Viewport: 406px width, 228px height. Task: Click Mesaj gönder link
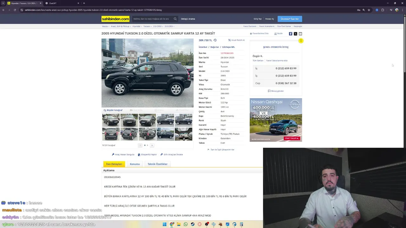coord(276,91)
